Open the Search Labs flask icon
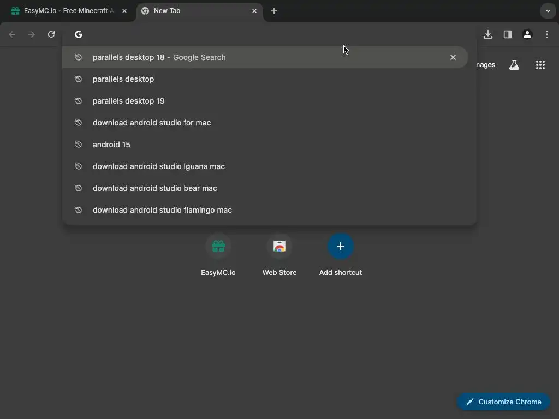The width and height of the screenshot is (559, 419). coord(514,65)
